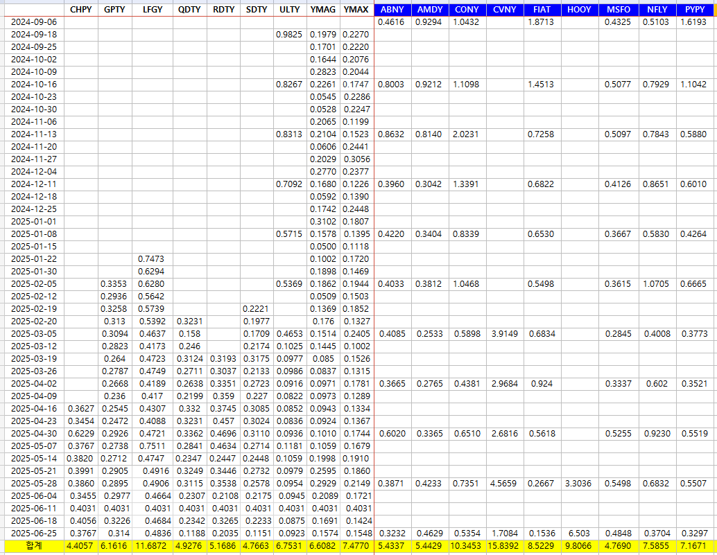The height and width of the screenshot is (555, 717).
Task: Select the CHPY column header
Action: 81,10
